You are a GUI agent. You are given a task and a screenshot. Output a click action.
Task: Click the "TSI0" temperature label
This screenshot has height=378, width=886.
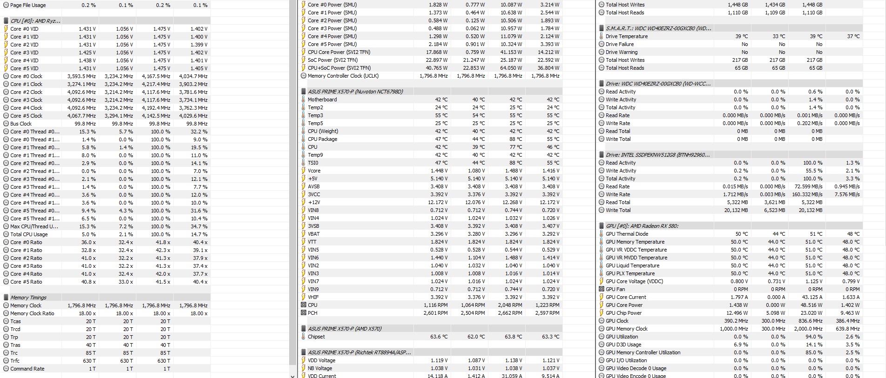(x=313, y=163)
